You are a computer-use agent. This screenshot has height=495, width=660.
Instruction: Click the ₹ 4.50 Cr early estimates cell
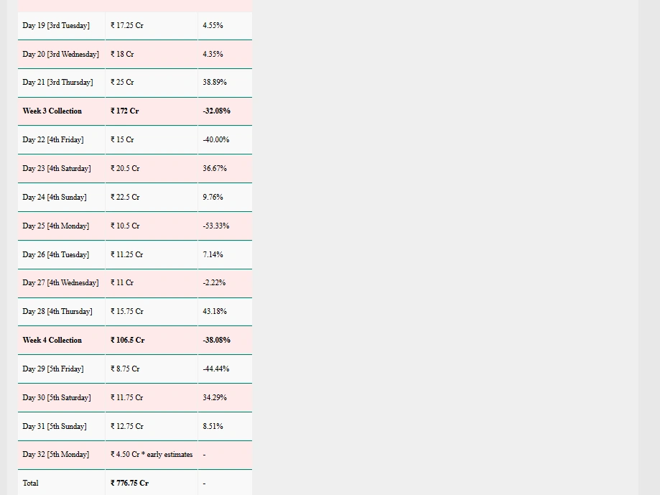[152, 455]
